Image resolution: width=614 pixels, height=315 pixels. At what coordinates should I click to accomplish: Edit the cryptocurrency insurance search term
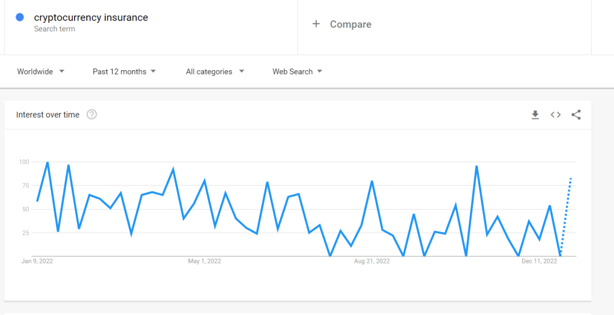91,17
